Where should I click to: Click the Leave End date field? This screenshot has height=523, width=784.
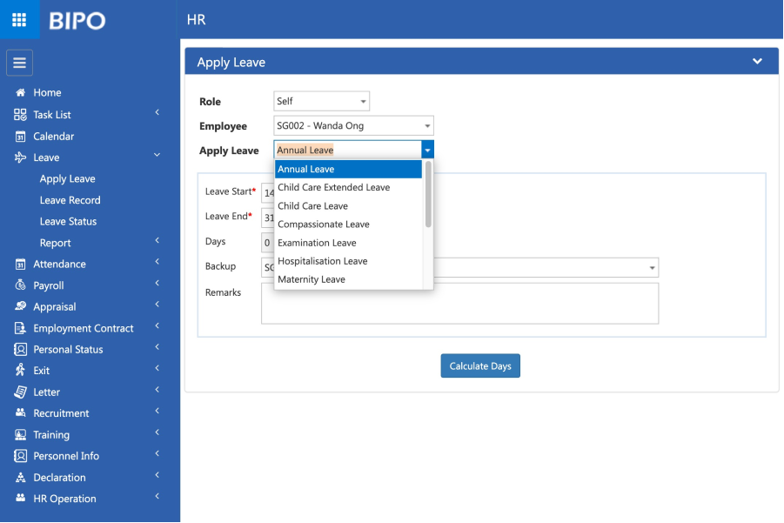pos(267,218)
